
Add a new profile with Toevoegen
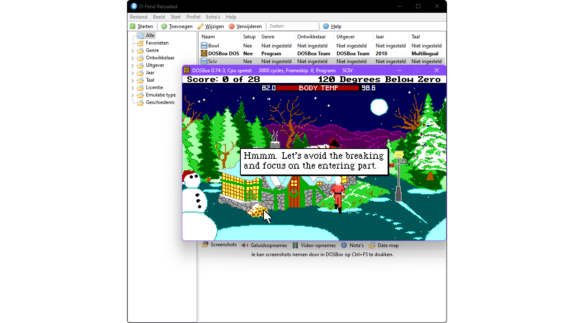(177, 26)
